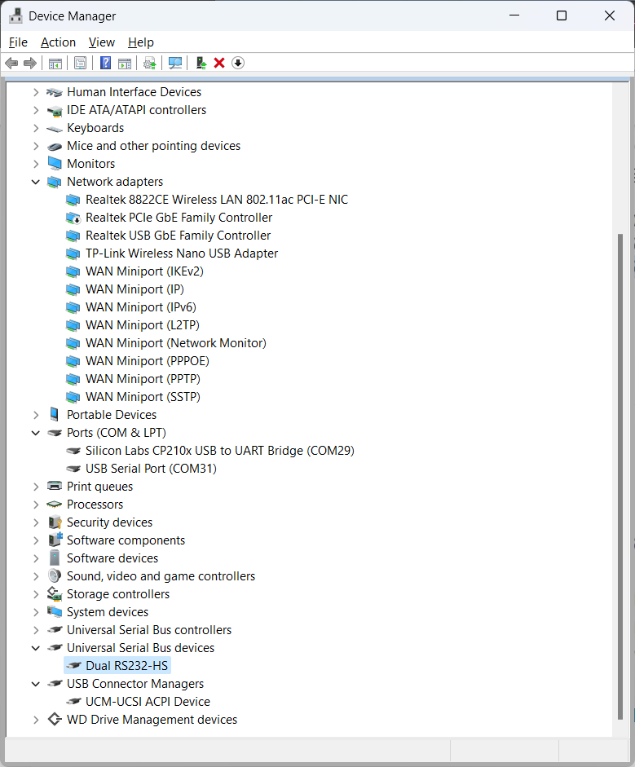Select WAN Miniport (IKEv2)

point(144,271)
